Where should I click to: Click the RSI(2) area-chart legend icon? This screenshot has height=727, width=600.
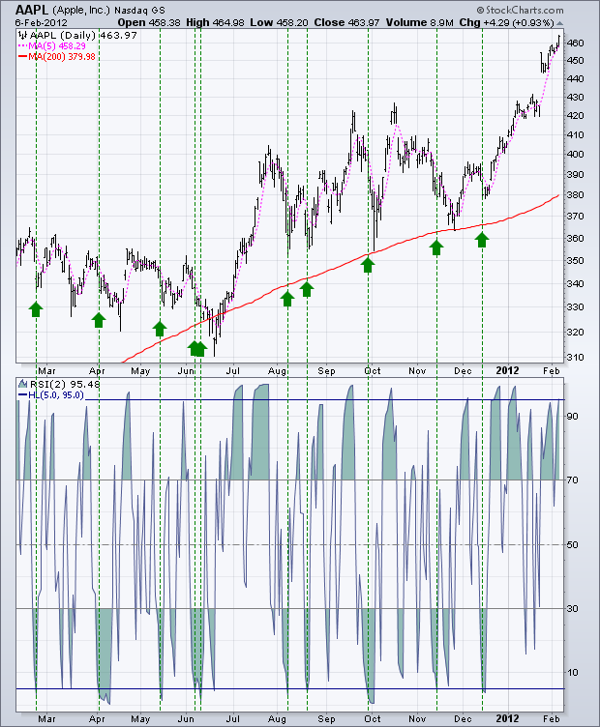pyautogui.click(x=22, y=384)
